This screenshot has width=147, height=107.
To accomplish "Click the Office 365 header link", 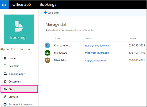I will [22, 5].
